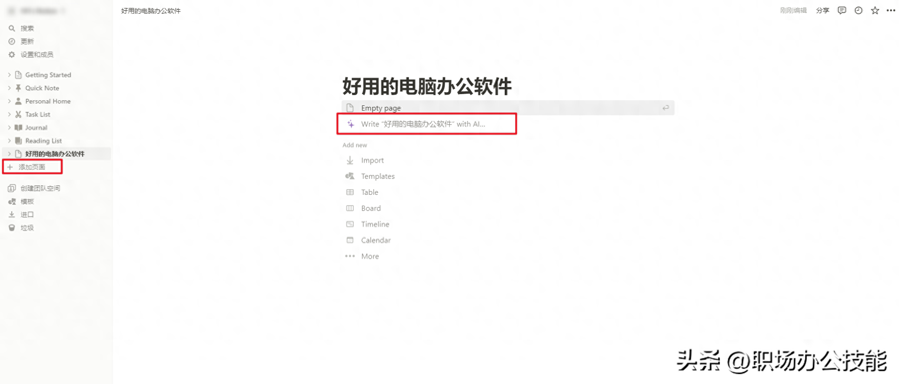Click the sidebar import download icon
This screenshot has height=384, width=899.
tap(12, 215)
